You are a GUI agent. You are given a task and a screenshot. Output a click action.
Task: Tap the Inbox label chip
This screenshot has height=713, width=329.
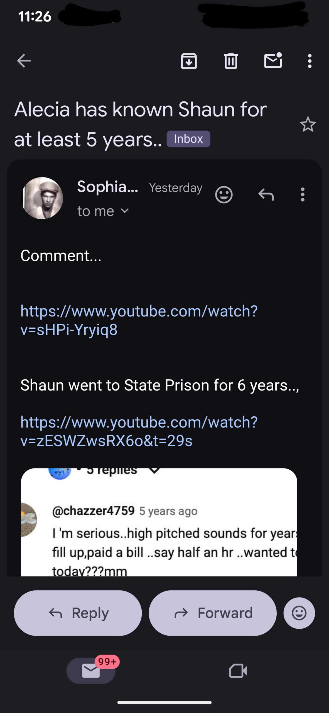point(188,139)
